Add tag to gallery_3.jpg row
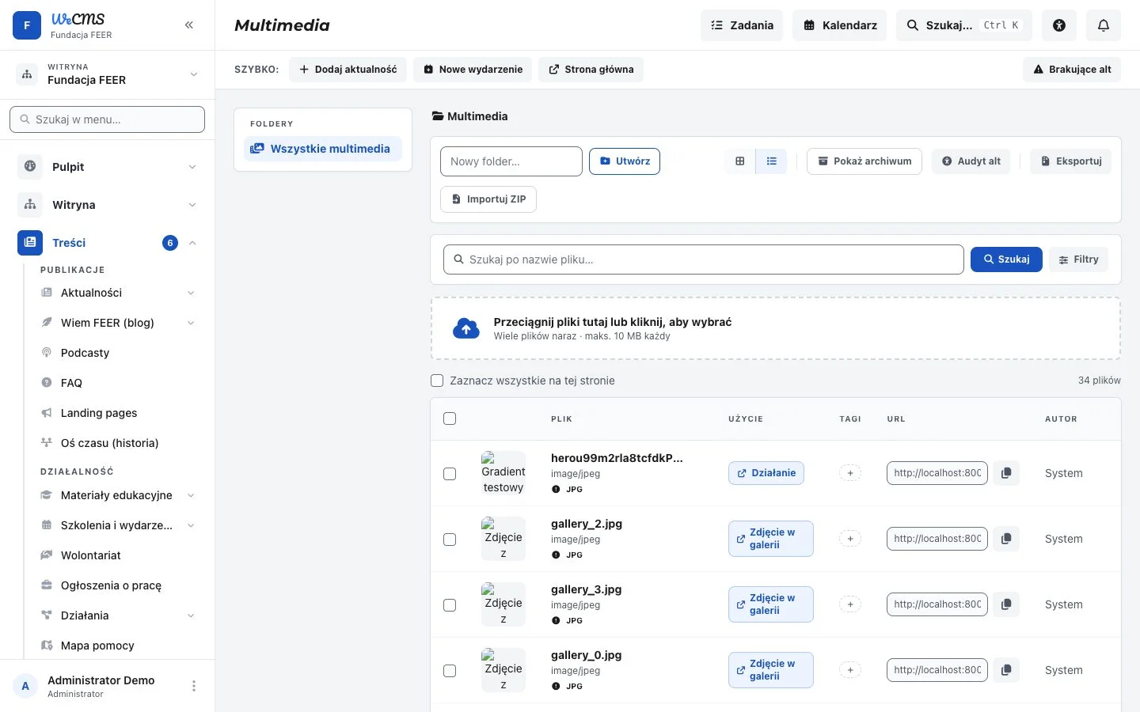Viewport: 1140px width, 712px height. tap(850, 604)
